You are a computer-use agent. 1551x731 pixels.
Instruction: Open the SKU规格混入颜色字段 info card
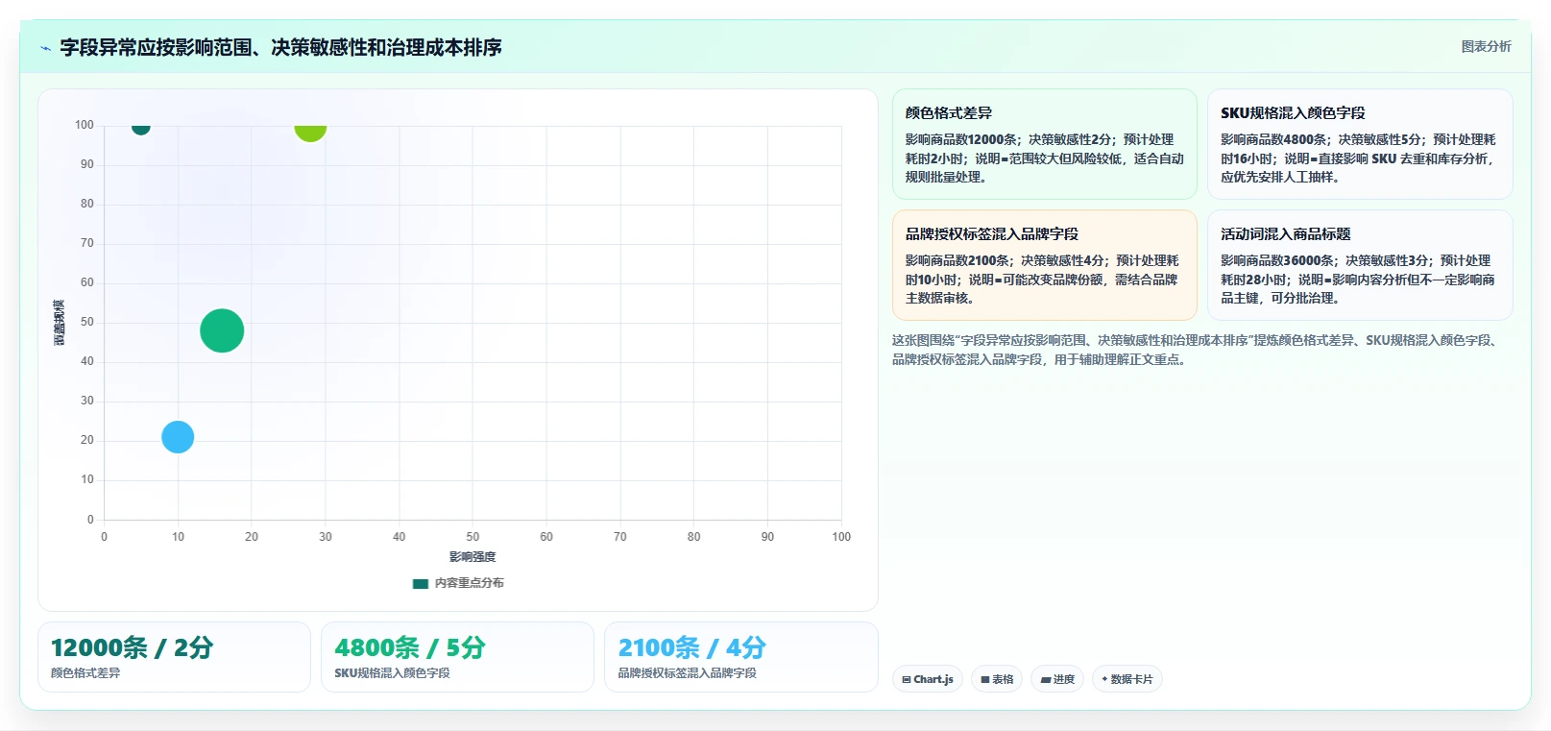[1360, 144]
